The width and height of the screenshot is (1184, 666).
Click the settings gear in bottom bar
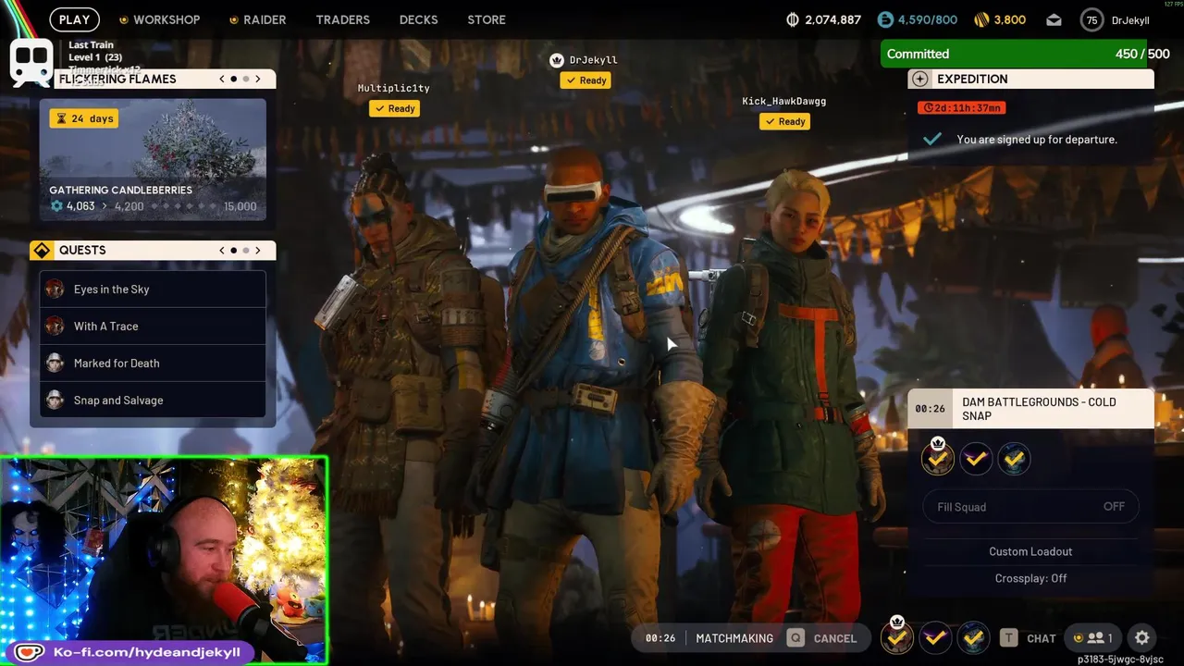tap(1142, 637)
